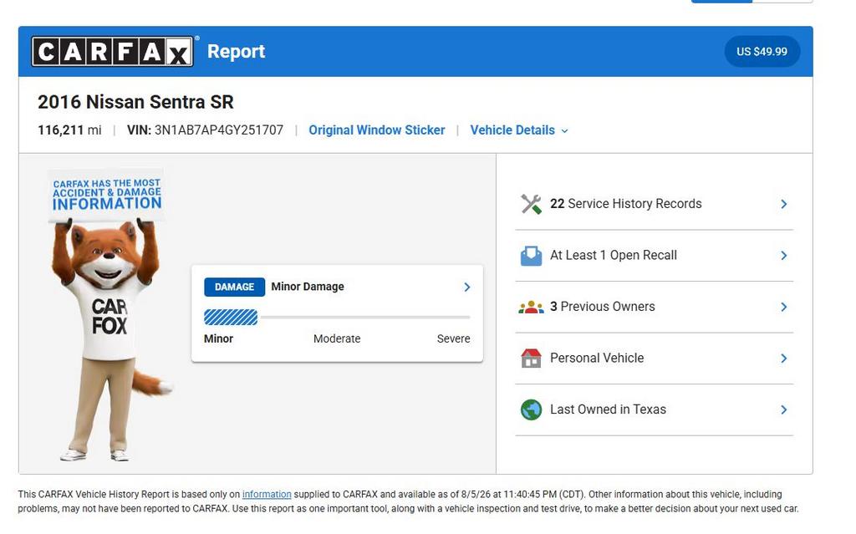Expand the Vehicle Details dropdown
The image size is (856, 534).
click(x=519, y=130)
